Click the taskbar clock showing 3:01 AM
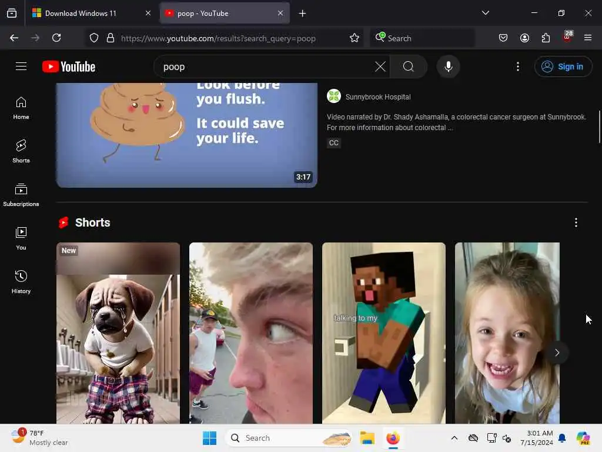The height and width of the screenshot is (452, 602). (536, 438)
